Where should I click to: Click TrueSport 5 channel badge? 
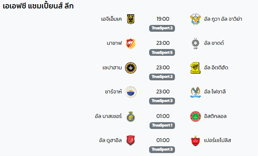point(162,52)
